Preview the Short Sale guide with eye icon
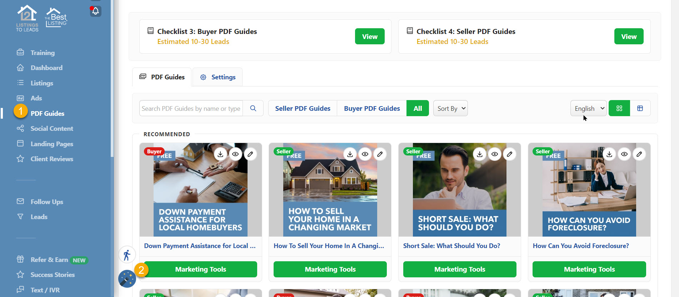Image resolution: width=679 pixels, height=297 pixels. [495, 154]
